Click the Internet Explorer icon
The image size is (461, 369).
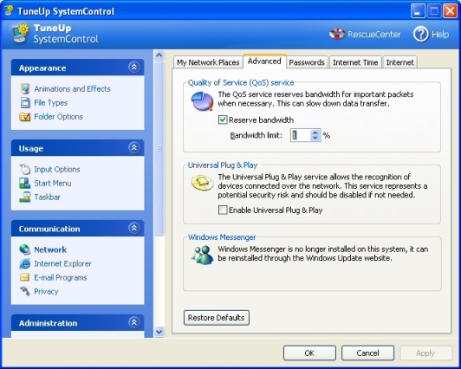(x=25, y=263)
